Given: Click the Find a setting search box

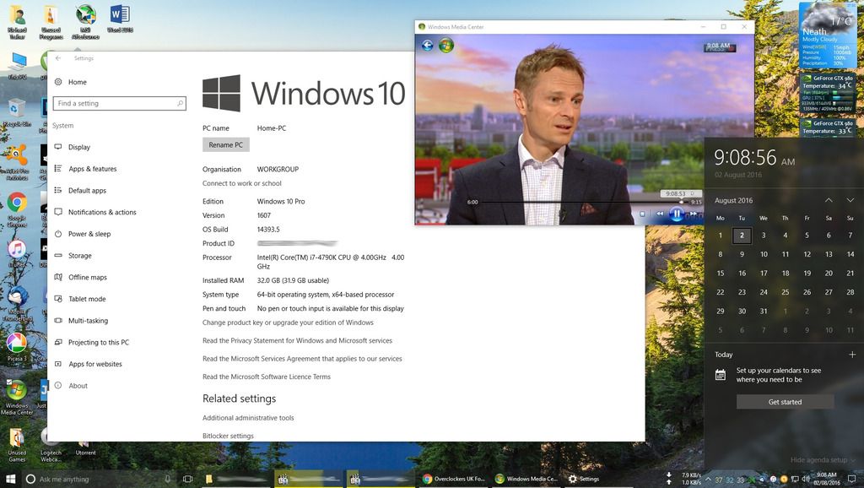Looking at the screenshot, I should pos(119,103).
